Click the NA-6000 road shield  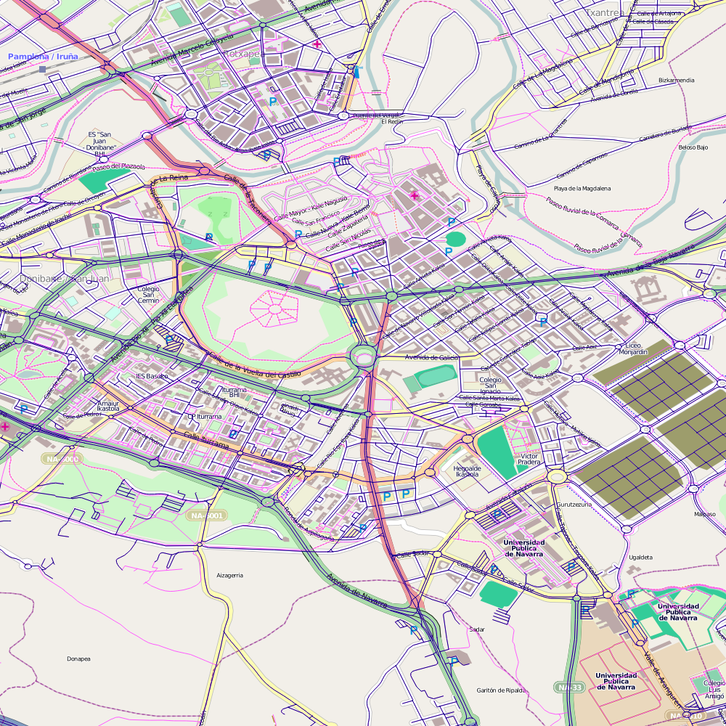pos(61,459)
